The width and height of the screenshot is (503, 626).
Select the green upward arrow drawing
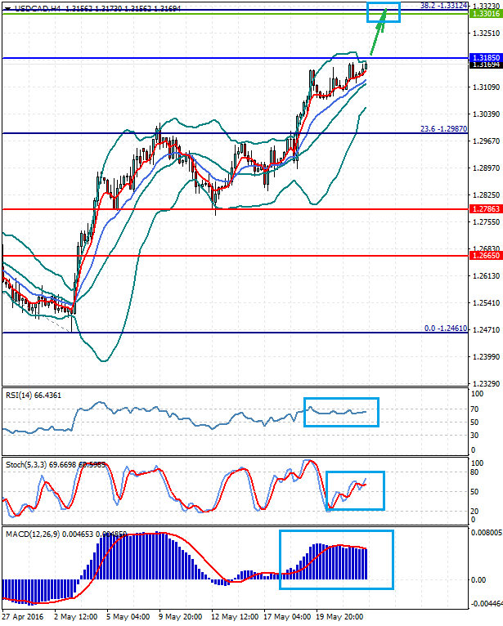click(x=377, y=37)
